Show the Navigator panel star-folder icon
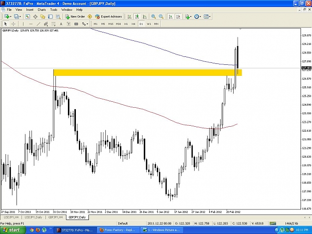 coord(42,16)
